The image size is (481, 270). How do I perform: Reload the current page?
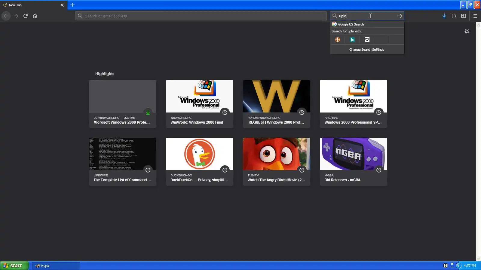26,16
